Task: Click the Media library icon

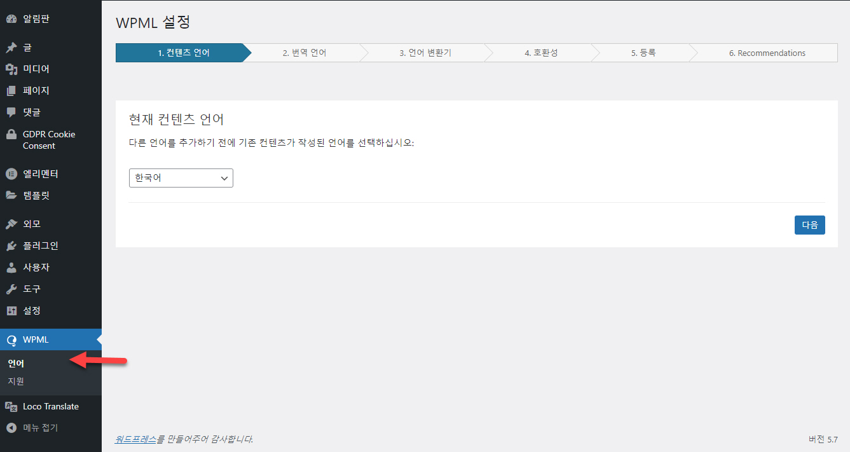Action: coord(11,69)
